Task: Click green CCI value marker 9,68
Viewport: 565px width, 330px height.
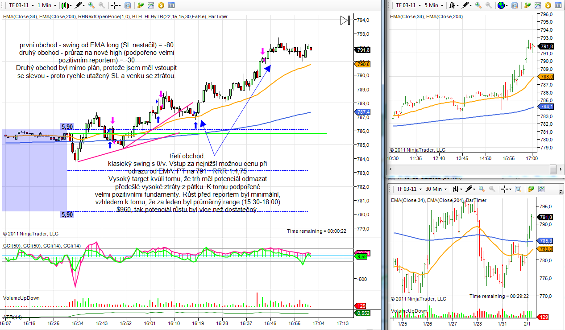Action: 361,256
